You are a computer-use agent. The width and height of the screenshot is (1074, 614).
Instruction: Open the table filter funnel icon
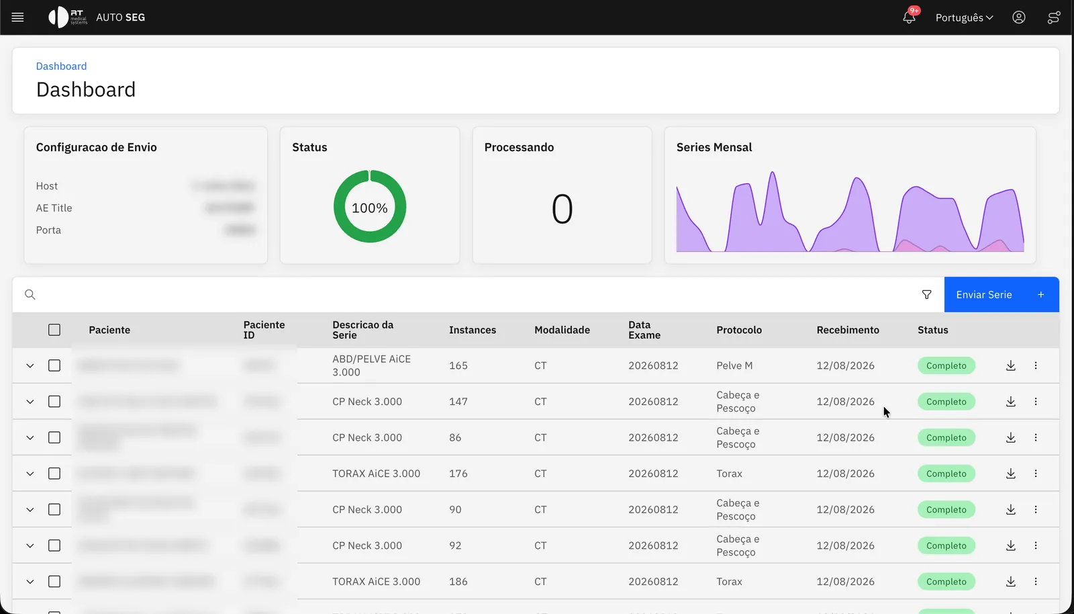tap(926, 294)
